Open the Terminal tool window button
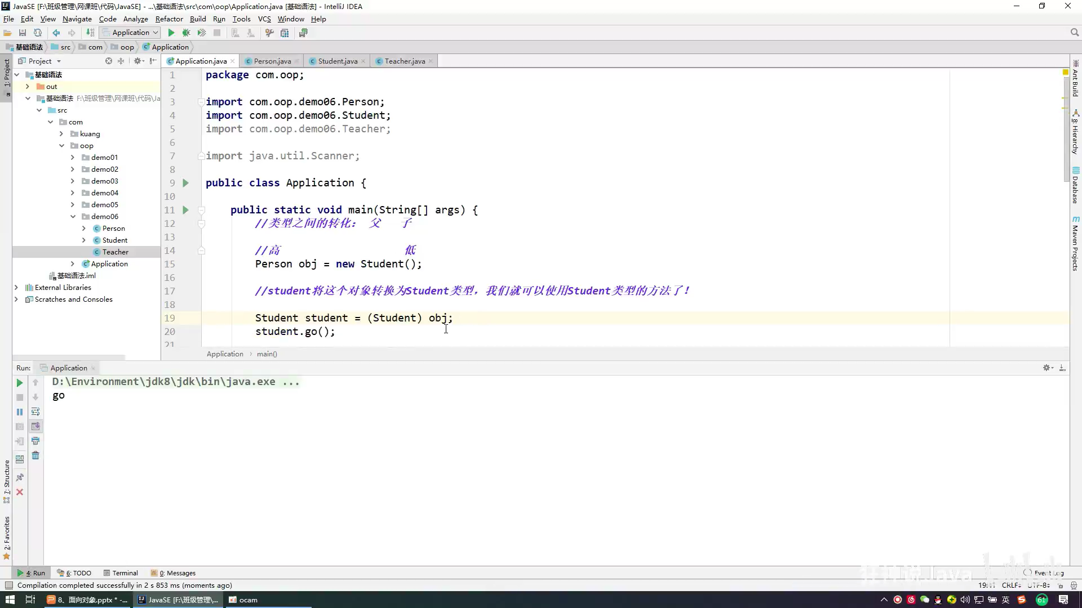1082x608 pixels. point(121,573)
